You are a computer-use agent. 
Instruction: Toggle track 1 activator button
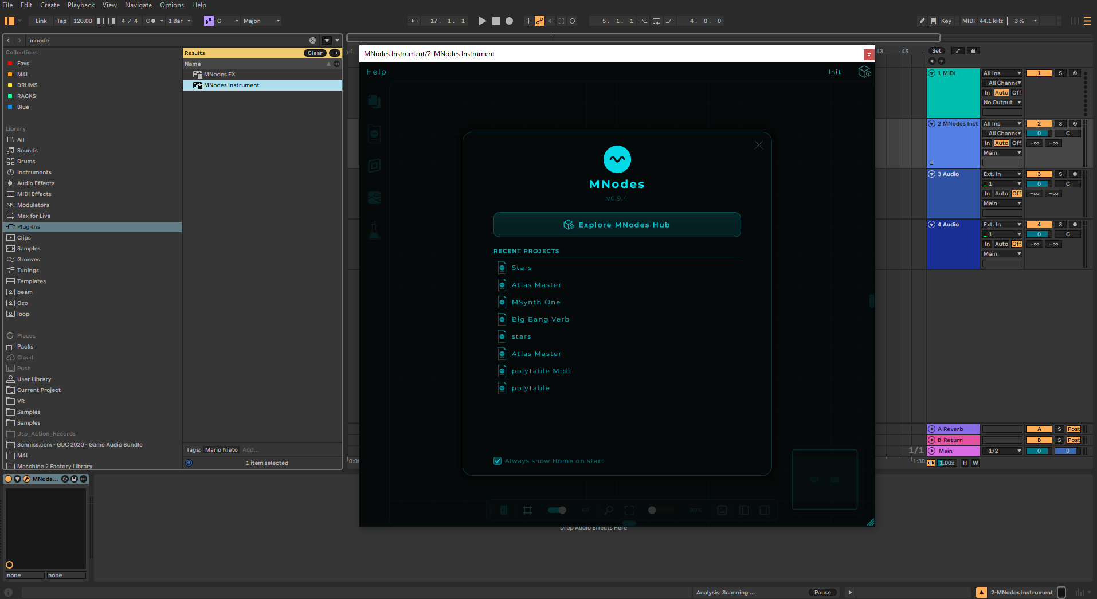pos(1039,73)
